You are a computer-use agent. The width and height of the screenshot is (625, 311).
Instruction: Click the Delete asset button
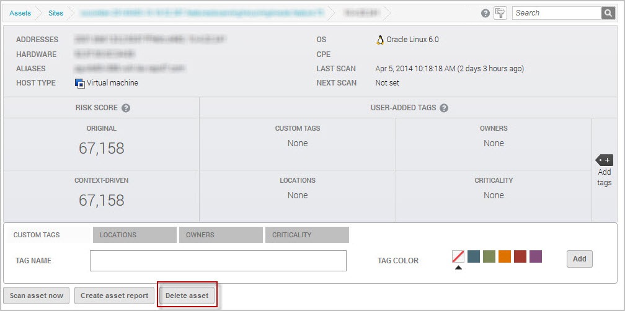click(187, 296)
